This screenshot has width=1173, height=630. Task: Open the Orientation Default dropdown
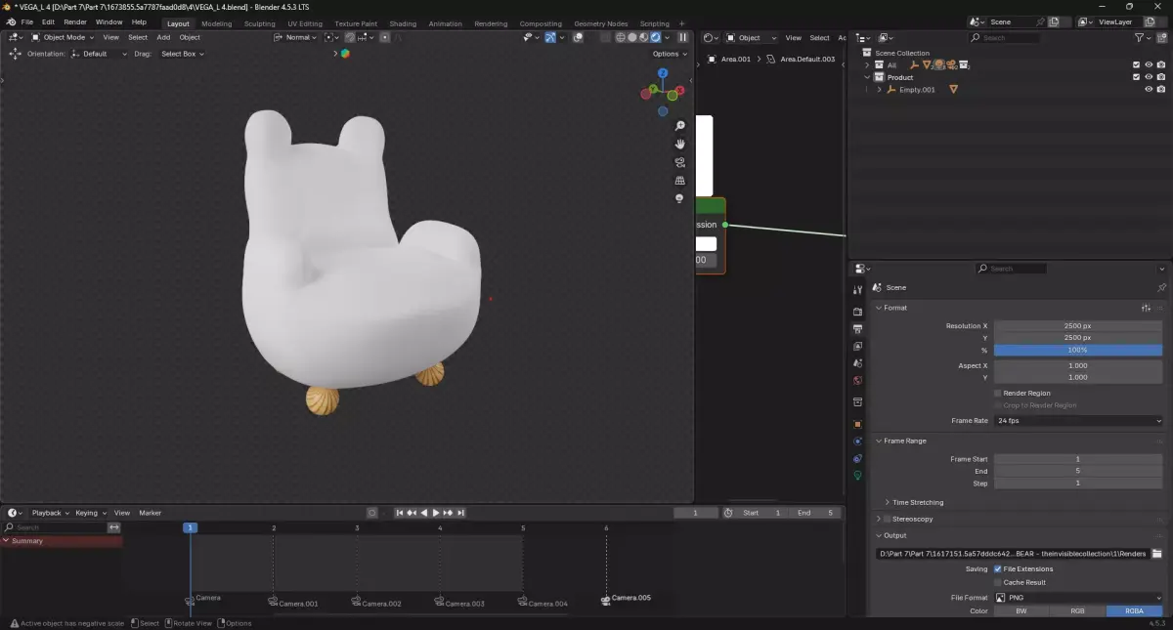click(99, 54)
